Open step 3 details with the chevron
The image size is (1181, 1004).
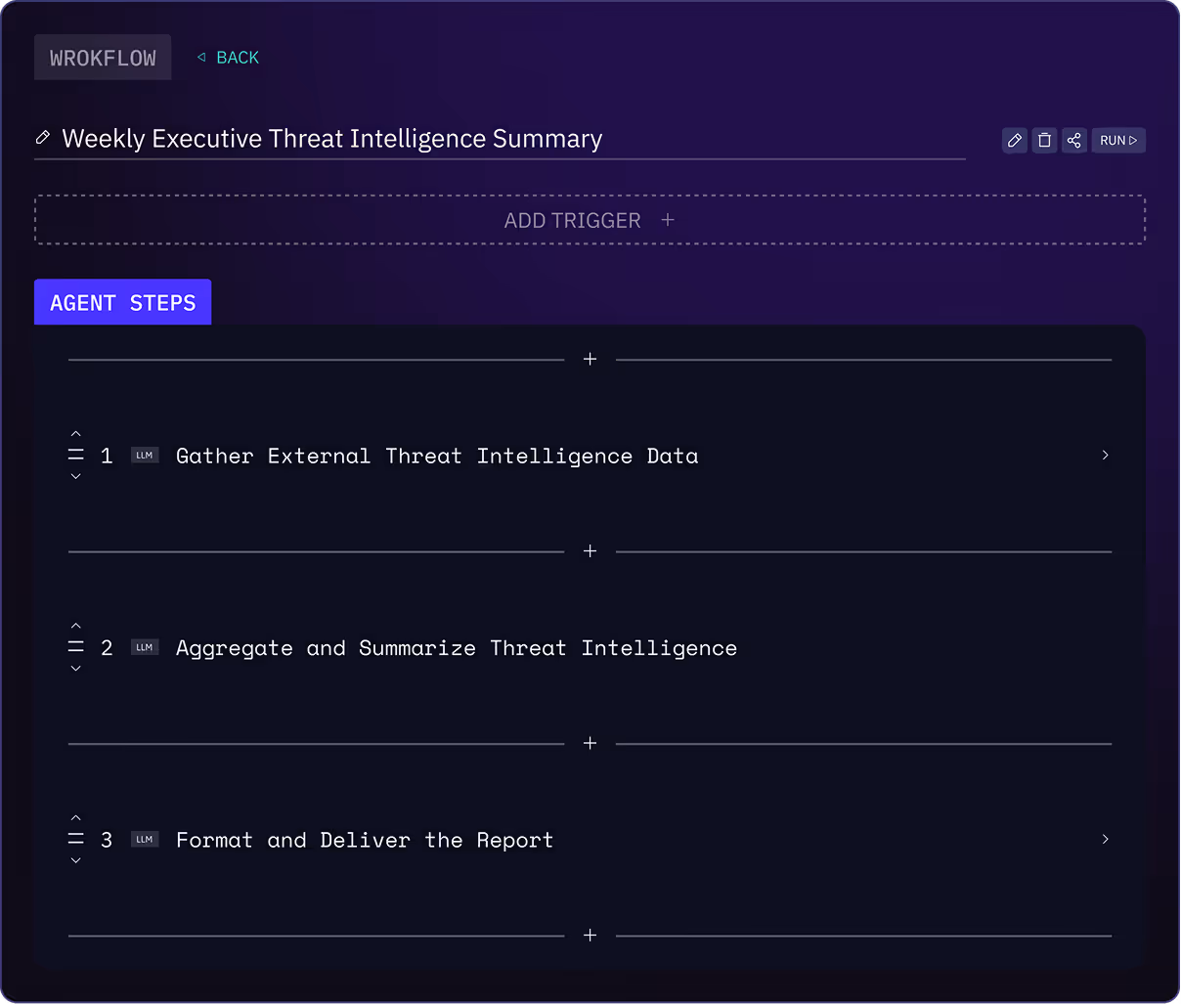point(1105,839)
